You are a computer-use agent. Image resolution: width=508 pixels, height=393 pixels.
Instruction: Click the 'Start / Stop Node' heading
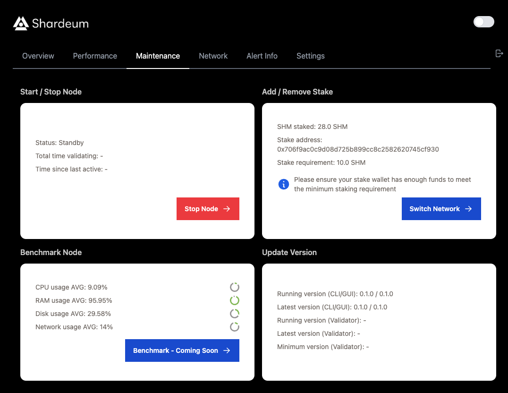pyautogui.click(x=51, y=92)
